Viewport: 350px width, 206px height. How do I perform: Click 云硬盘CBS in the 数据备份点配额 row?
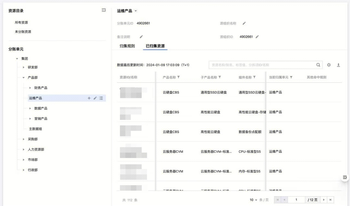(x=171, y=132)
